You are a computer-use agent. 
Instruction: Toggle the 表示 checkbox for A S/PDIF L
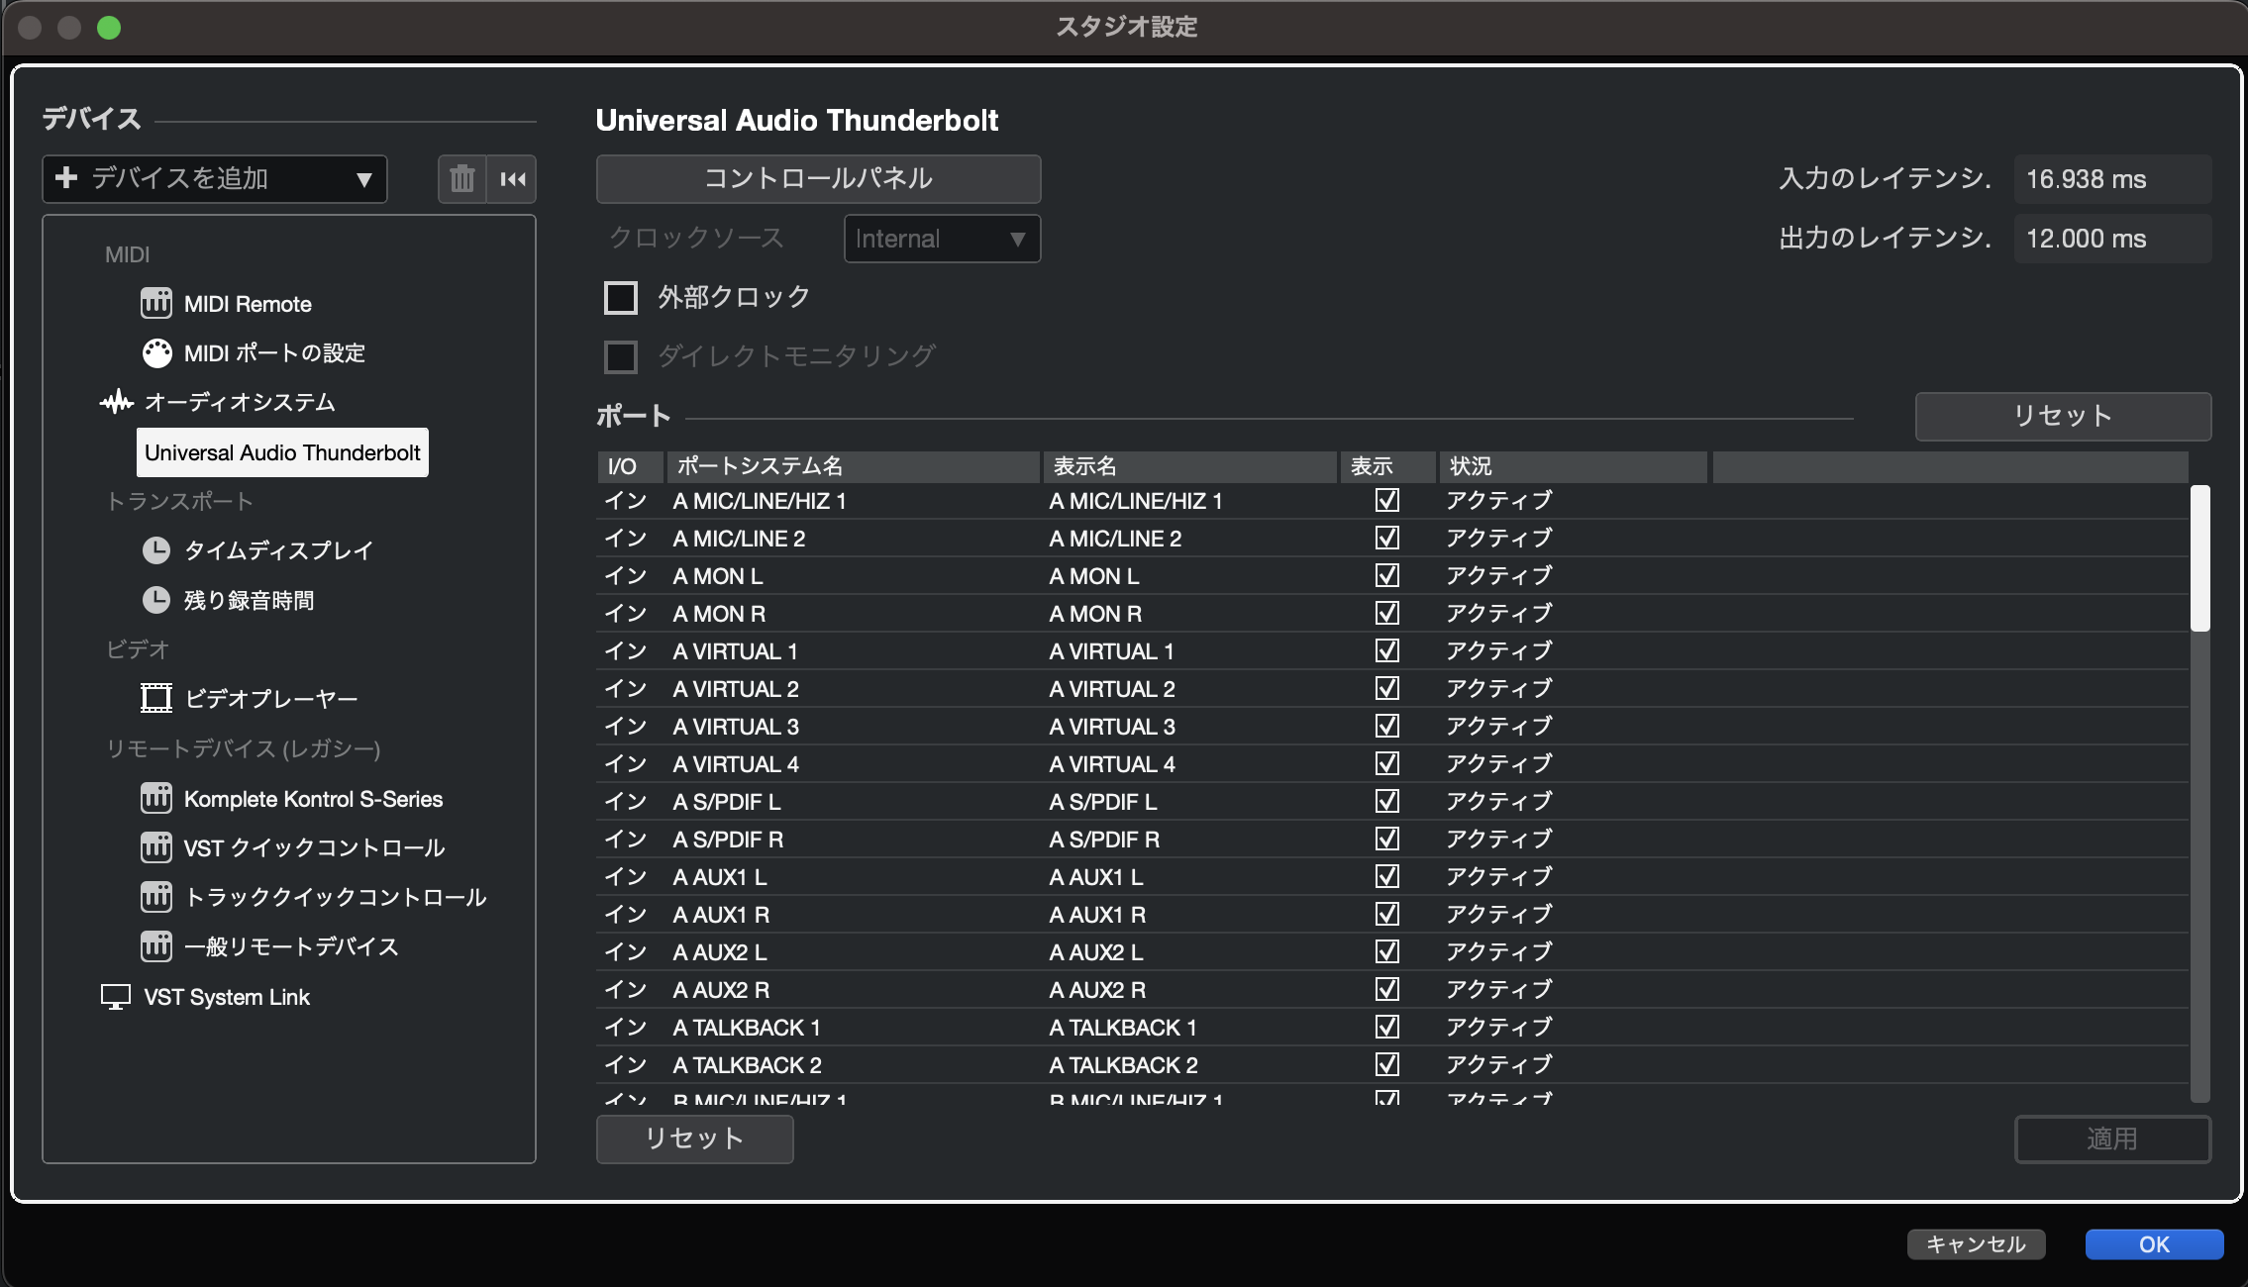[1387, 801]
